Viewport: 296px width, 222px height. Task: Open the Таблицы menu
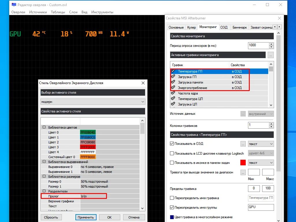(58, 12)
